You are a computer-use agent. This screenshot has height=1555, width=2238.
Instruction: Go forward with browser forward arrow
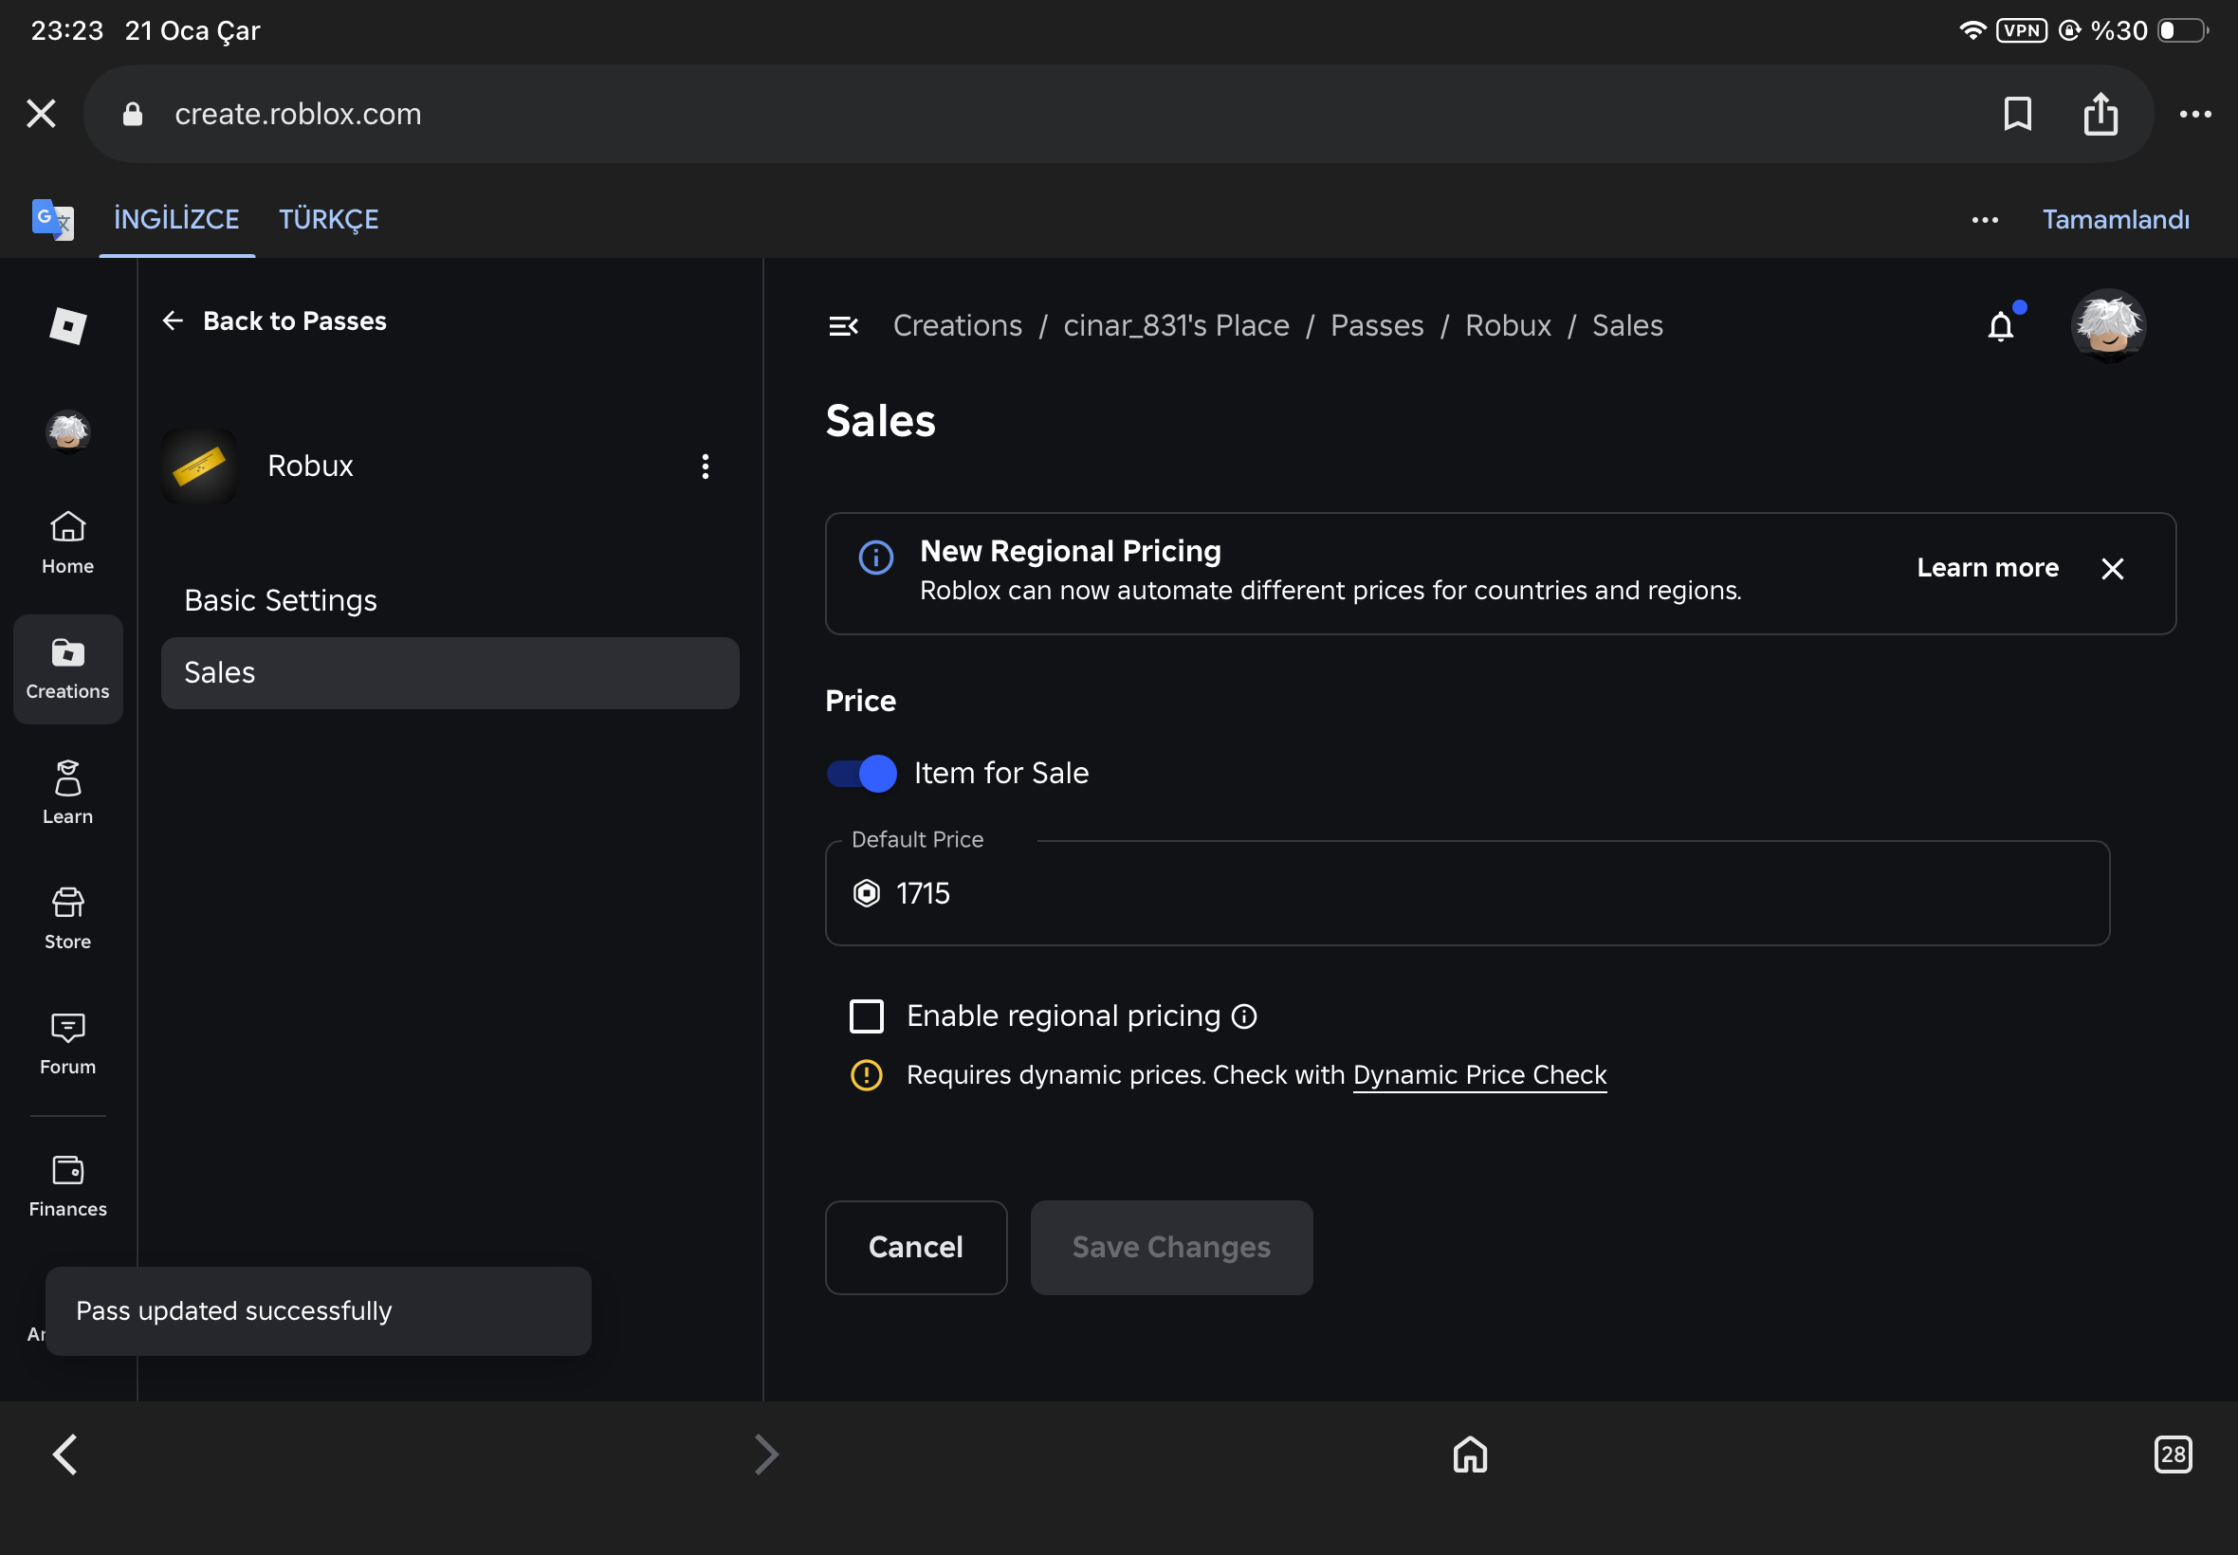[x=767, y=1454]
